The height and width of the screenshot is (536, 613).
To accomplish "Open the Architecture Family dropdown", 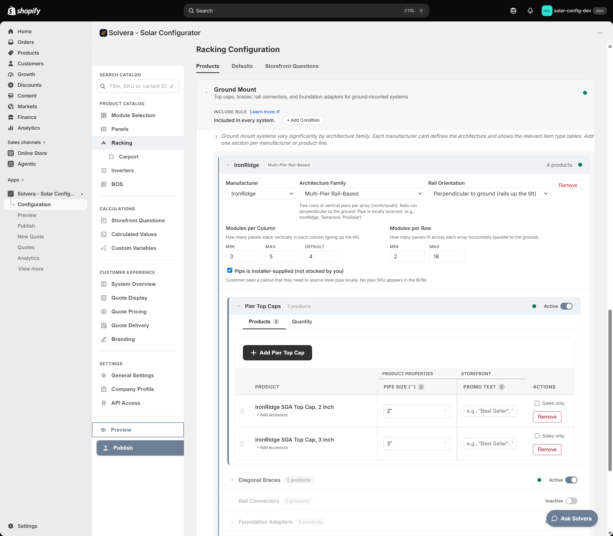I will pos(361,193).
